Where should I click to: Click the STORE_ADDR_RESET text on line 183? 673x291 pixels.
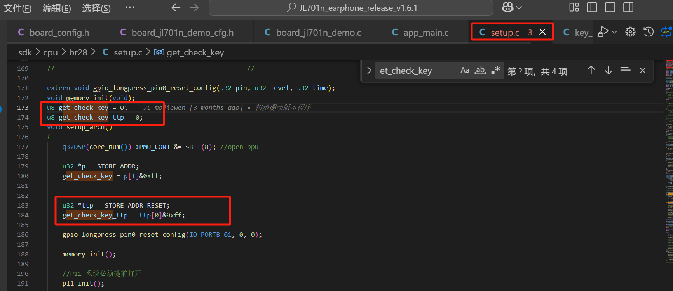click(x=136, y=205)
